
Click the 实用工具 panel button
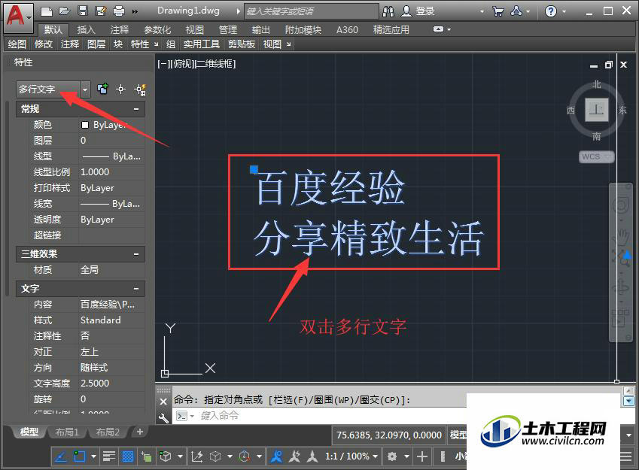(201, 44)
